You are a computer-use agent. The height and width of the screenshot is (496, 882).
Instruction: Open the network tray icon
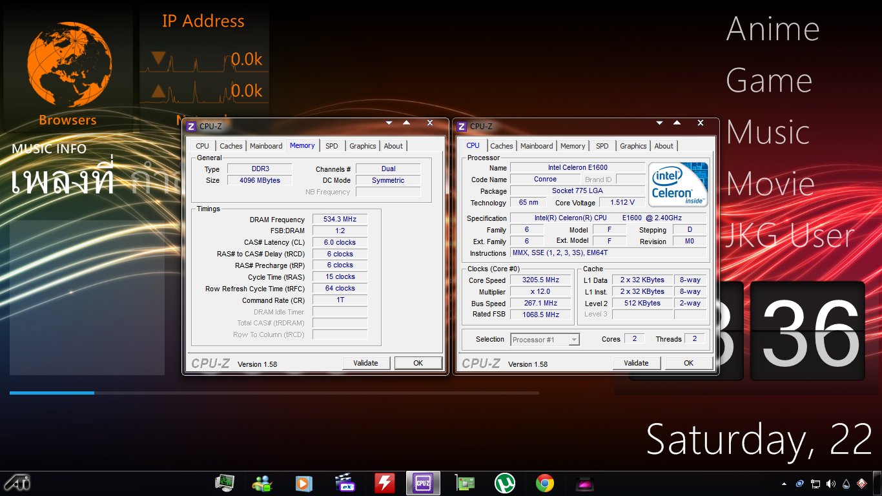815,484
